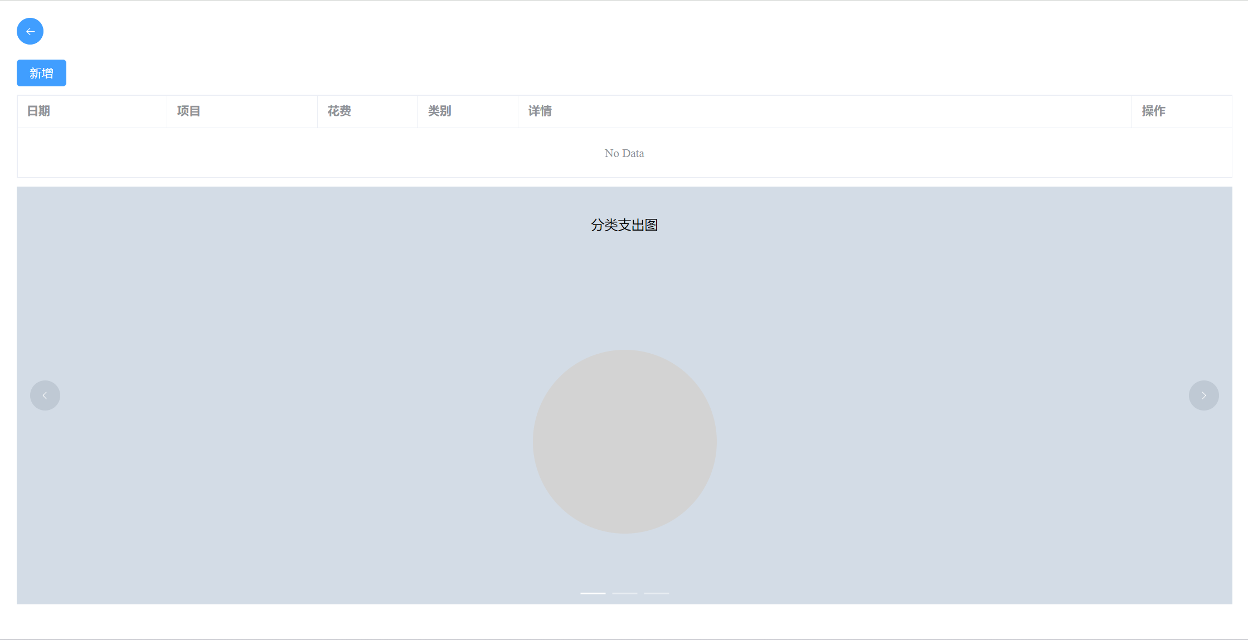Click the 日期 column header
This screenshot has height=640, width=1248.
pyautogui.click(x=92, y=111)
